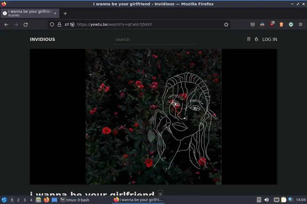Click the autoplay blocked icon
This screenshot has width=307, height=204.
72,24
